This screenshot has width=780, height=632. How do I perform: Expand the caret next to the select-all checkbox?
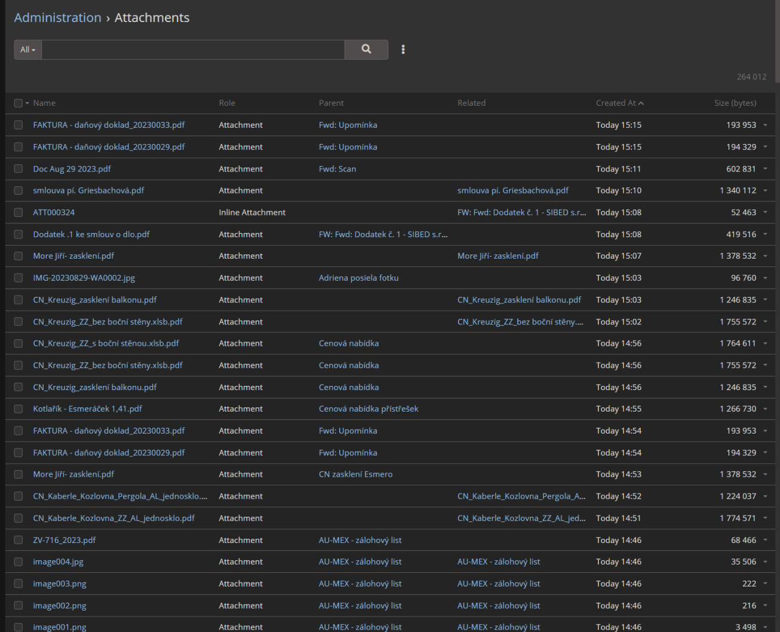(x=27, y=103)
